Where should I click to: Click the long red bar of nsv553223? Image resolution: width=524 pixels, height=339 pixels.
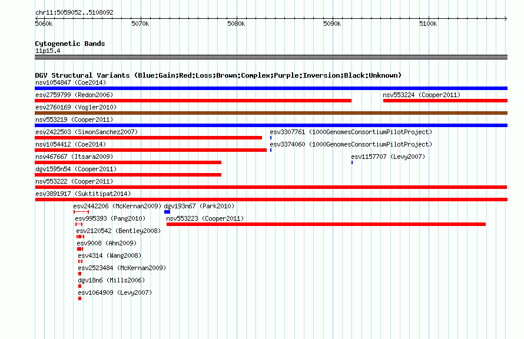tap(326, 224)
